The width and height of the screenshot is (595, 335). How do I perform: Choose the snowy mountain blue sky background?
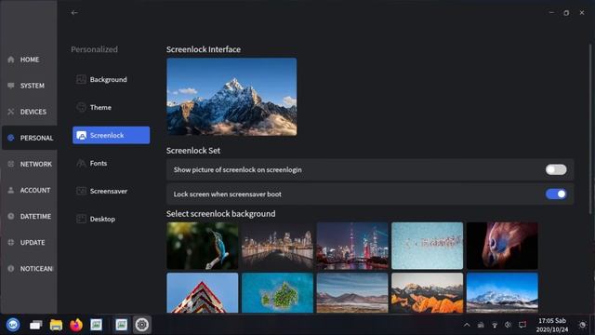click(502, 293)
